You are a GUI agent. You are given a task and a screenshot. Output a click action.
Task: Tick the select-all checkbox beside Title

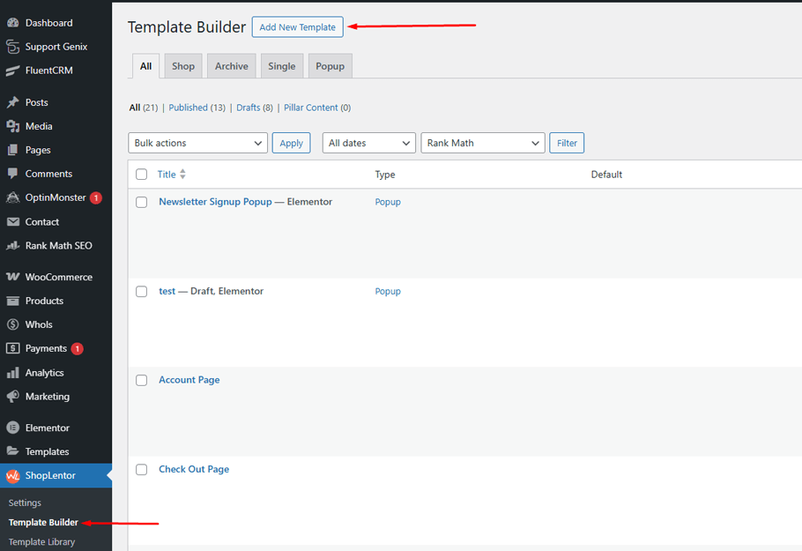142,175
